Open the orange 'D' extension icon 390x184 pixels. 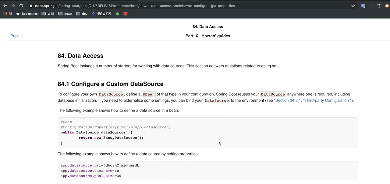click(x=387, y=6)
